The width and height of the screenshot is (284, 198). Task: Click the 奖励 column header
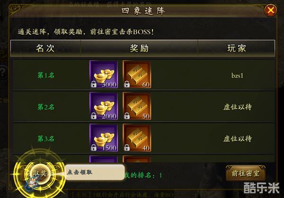tap(139, 48)
